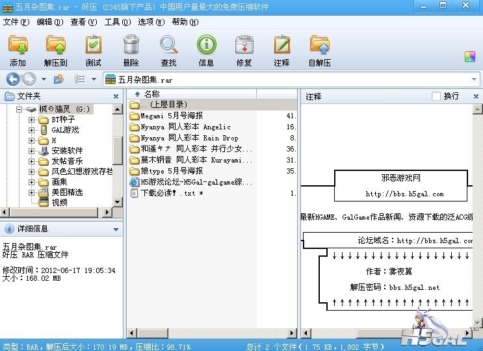The image size is (483, 351).
Task: Expand the BT种子 folder node
Action: point(31,120)
